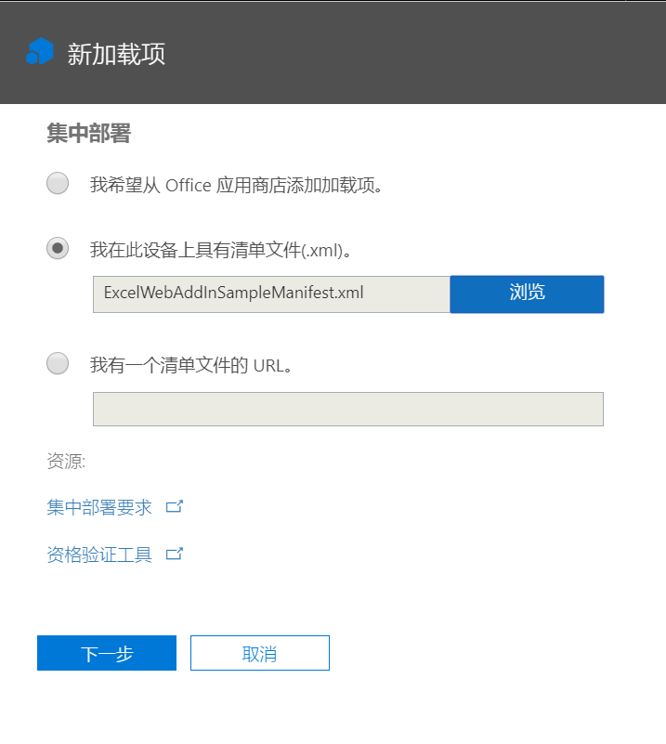
Task: Click the dark header bar of the dialog
Action: tap(372, 53)
